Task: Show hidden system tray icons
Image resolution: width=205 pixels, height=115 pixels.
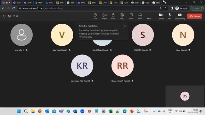Action: coord(154,111)
